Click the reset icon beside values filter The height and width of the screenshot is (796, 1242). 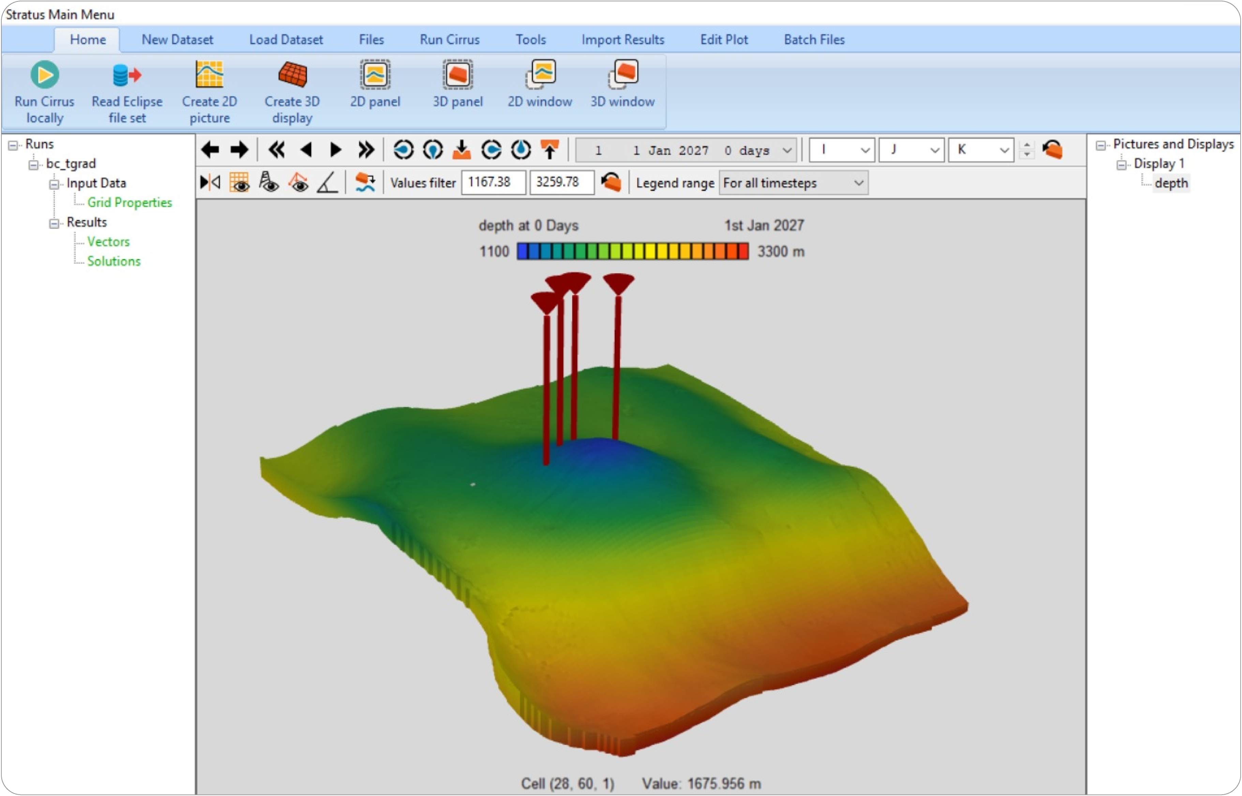pos(611,183)
